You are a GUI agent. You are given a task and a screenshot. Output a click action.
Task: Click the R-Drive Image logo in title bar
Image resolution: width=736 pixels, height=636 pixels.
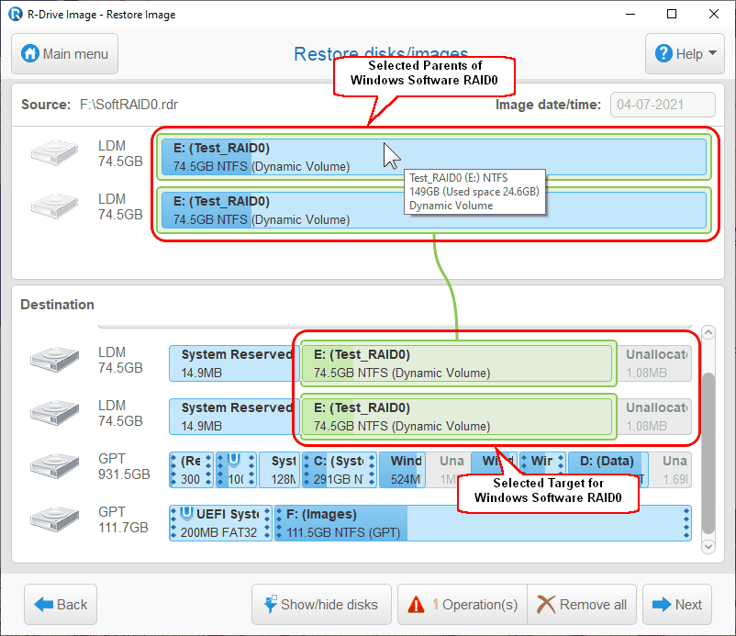(15, 14)
